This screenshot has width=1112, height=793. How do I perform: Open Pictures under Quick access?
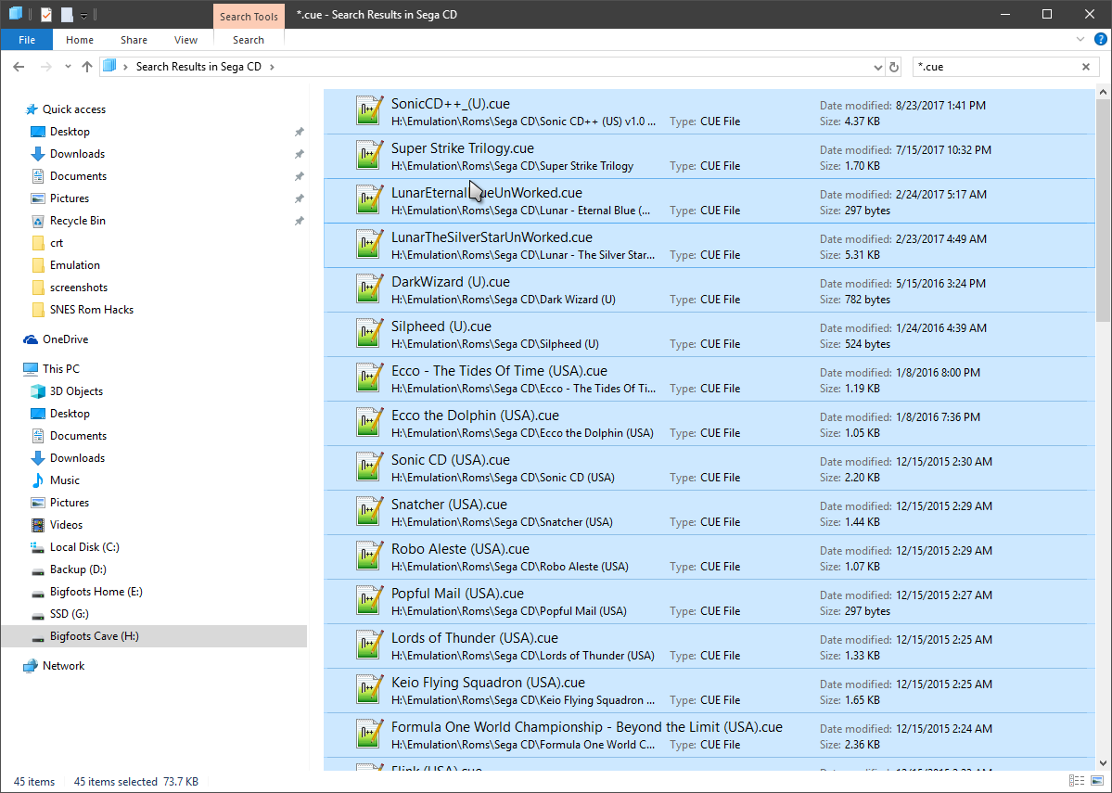pos(70,198)
